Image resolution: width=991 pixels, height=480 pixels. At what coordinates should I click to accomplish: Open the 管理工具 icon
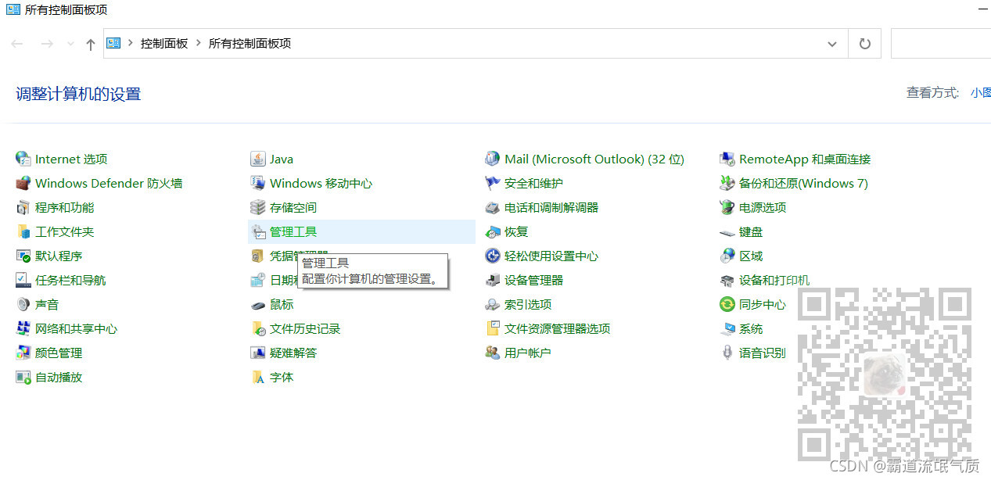point(257,231)
